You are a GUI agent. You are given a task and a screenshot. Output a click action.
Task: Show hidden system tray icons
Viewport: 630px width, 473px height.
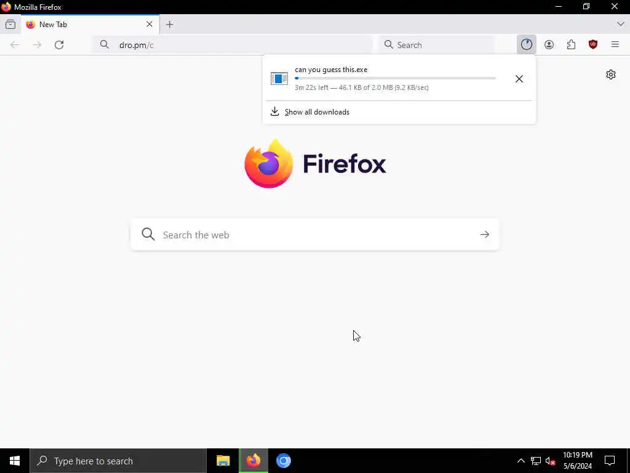(520, 461)
